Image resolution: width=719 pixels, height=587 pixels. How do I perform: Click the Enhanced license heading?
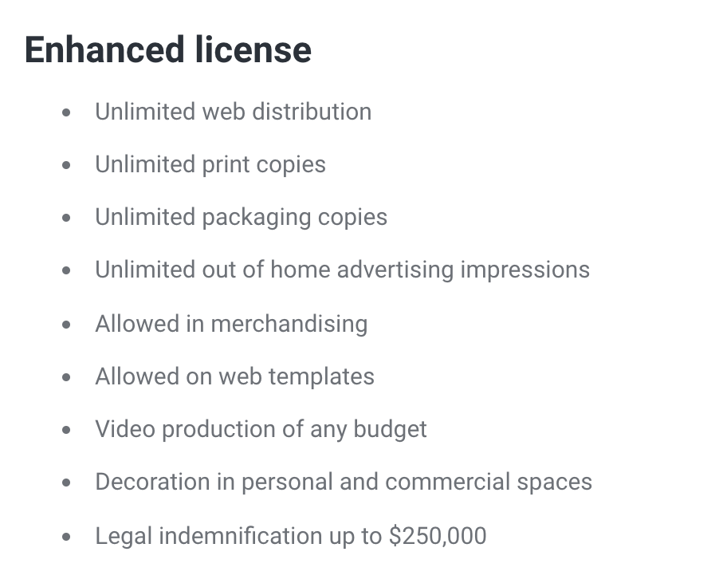pyautogui.click(x=168, y=50)
